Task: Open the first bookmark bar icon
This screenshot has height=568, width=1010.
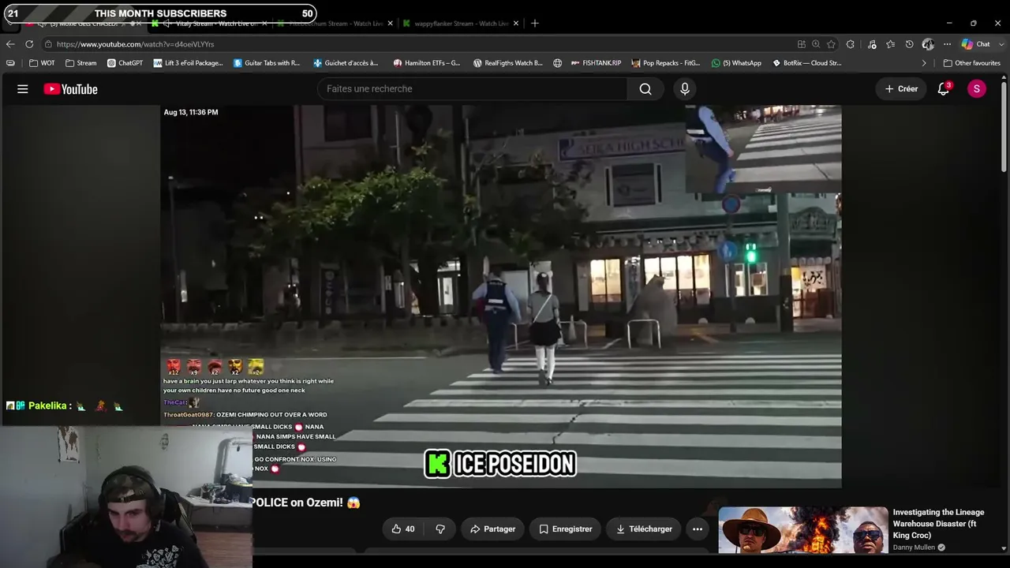Action: click(10, 63)
